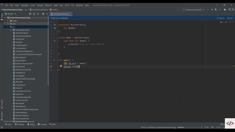Click run gutter arrow beside fun main
This screenshot has height=132, width=235.
[x=54, y=60]
